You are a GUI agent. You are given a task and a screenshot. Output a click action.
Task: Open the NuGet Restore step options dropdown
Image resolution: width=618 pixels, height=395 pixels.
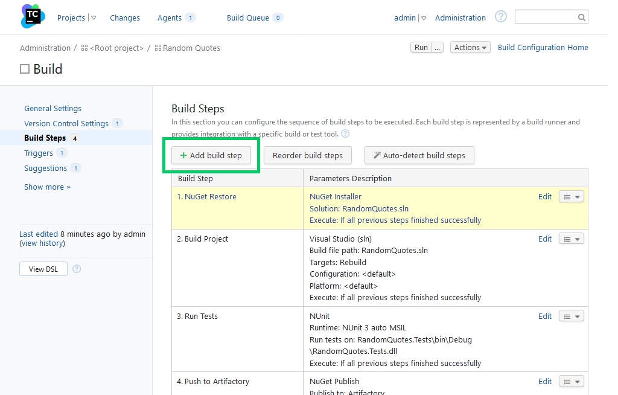pos(571,197)
